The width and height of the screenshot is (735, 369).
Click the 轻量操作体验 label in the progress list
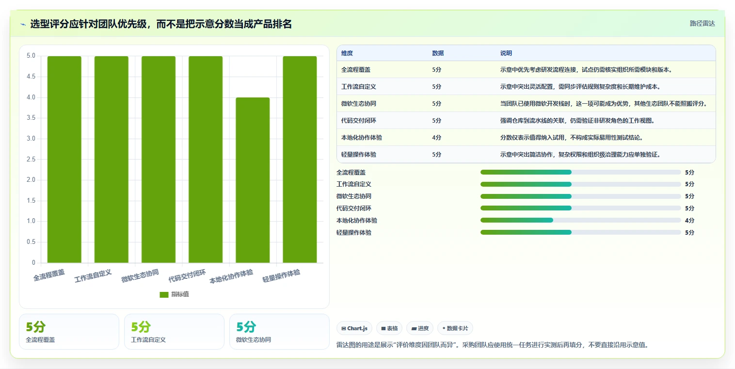tap(354, 232)
